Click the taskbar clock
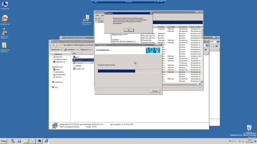This screenshot has height=144, width=257. click(x=249, y=141)
